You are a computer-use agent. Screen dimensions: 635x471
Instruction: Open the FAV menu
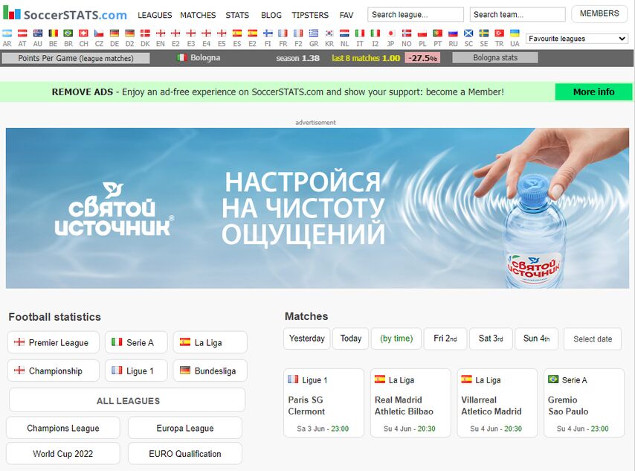tap(346, 15)
